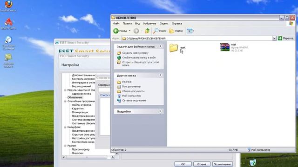298x167 pixels.
Task: Select Файлы журнала item in ESET tree
Action: pos(81,105)
